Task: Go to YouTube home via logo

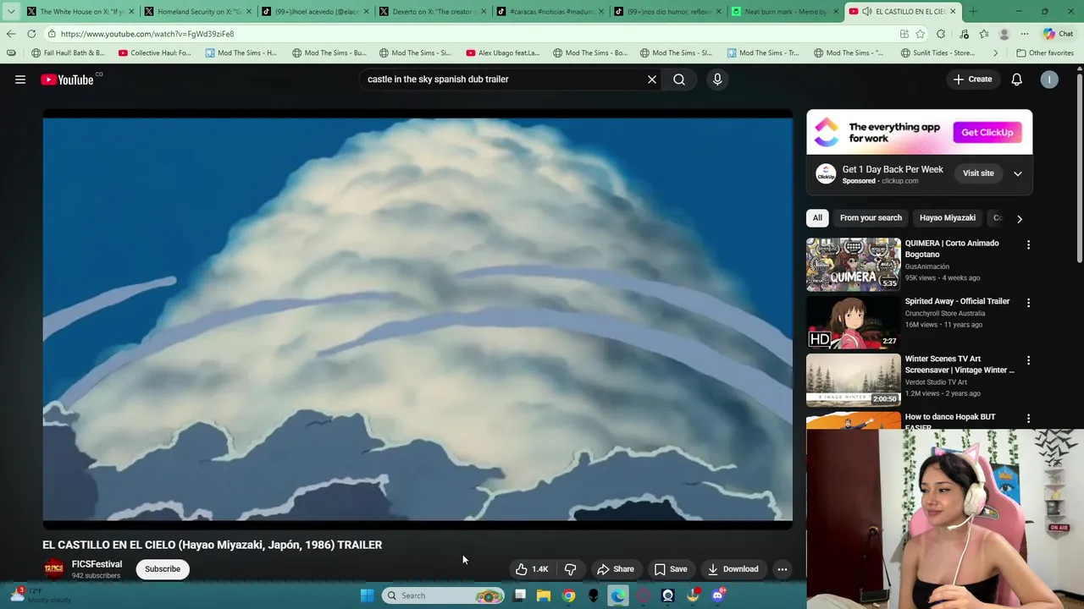Action: coord(67,80)
